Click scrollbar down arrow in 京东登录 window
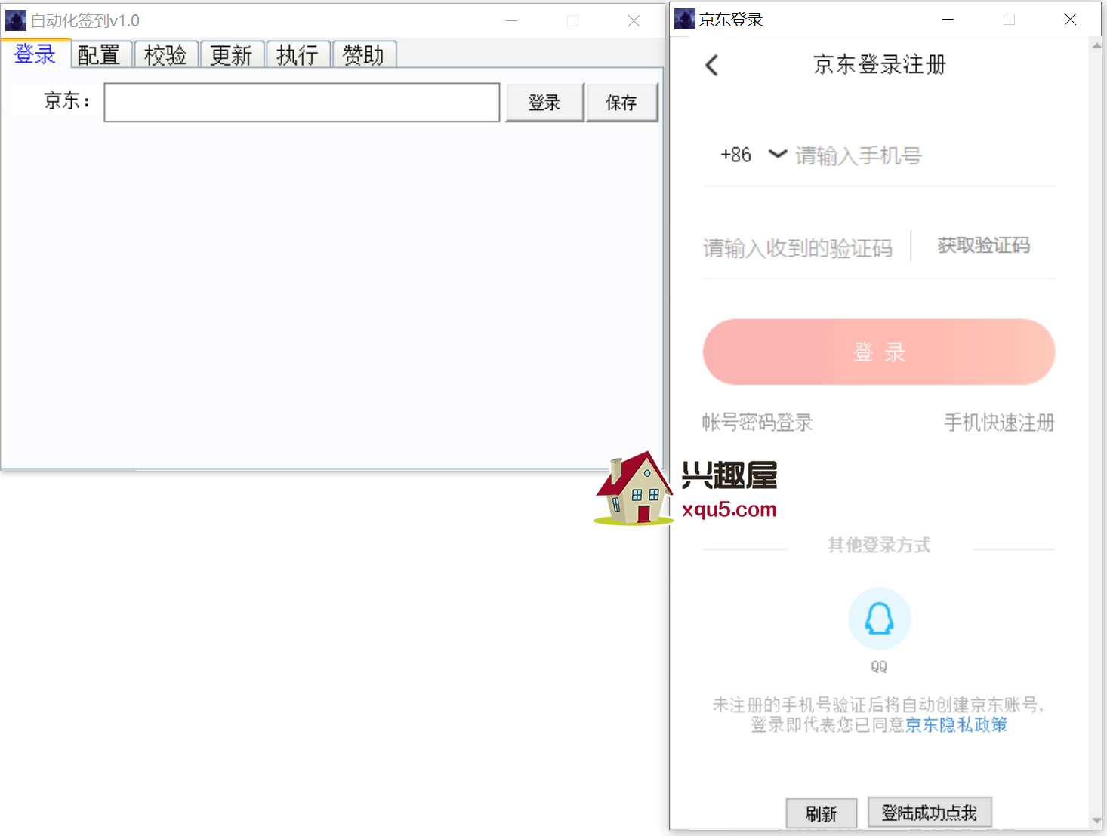1107x836 pixels. pos(1096,821)
